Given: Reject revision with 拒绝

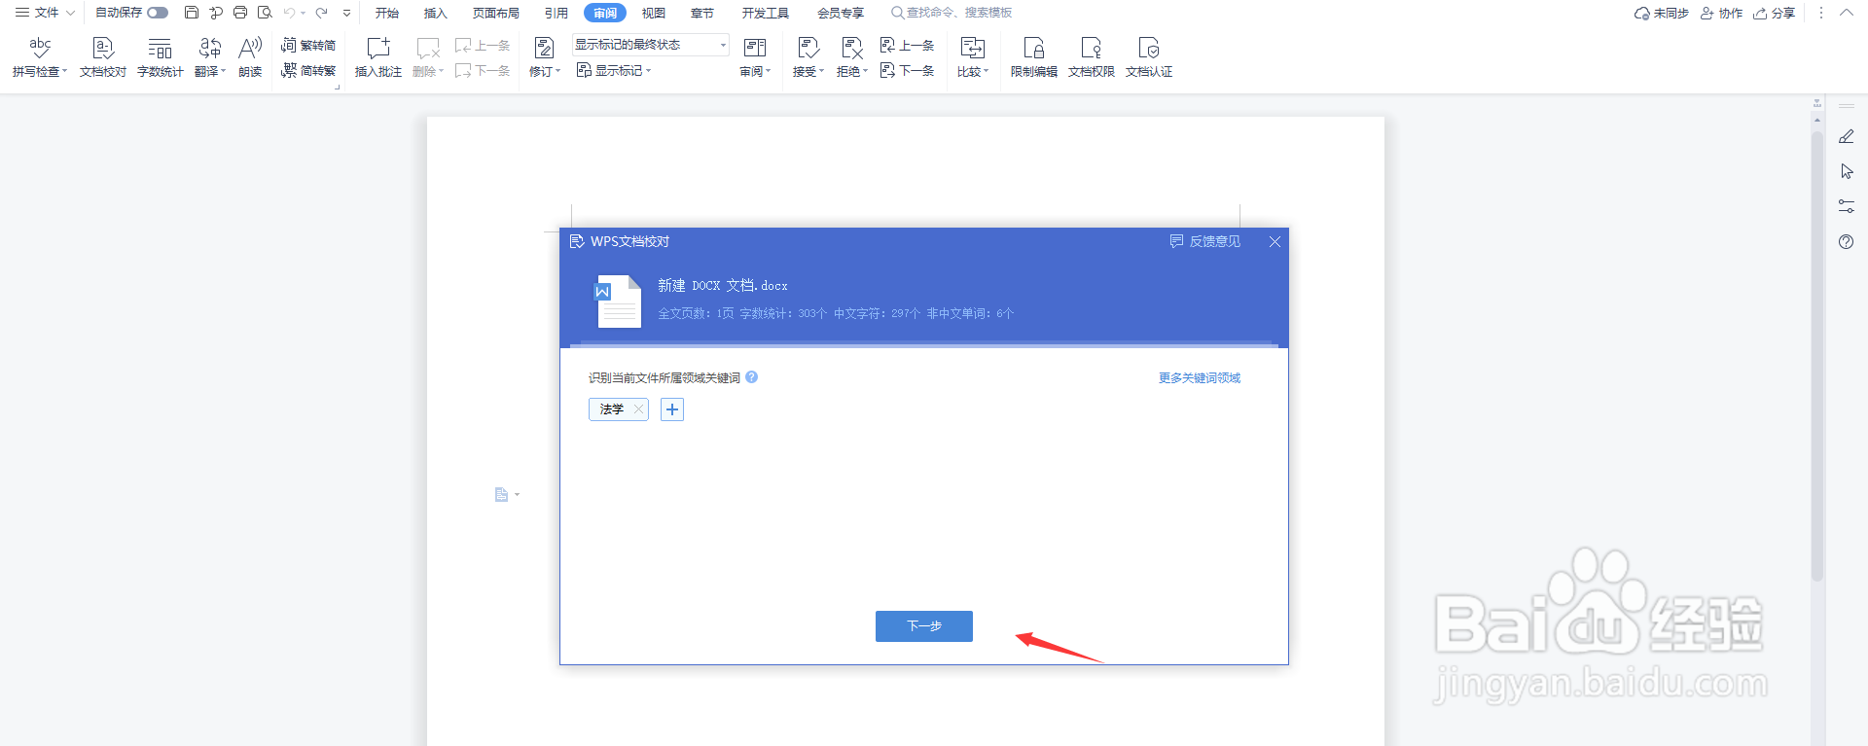Looking at the screenshot, I should pos(852,57).
